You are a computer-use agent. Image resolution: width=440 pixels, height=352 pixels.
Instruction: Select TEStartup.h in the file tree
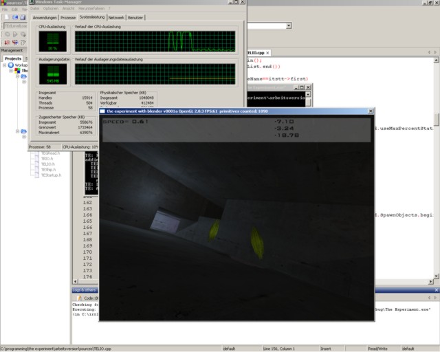coord(52,175)
